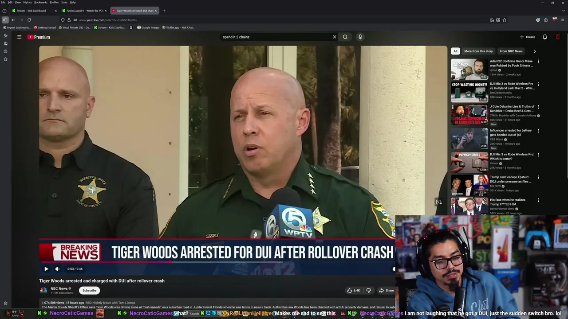
Task: Open options for DJI Mic 3 Hollyland video
Action: click(x=538, y=84)
